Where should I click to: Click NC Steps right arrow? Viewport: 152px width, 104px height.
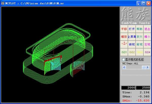point(147,67)
